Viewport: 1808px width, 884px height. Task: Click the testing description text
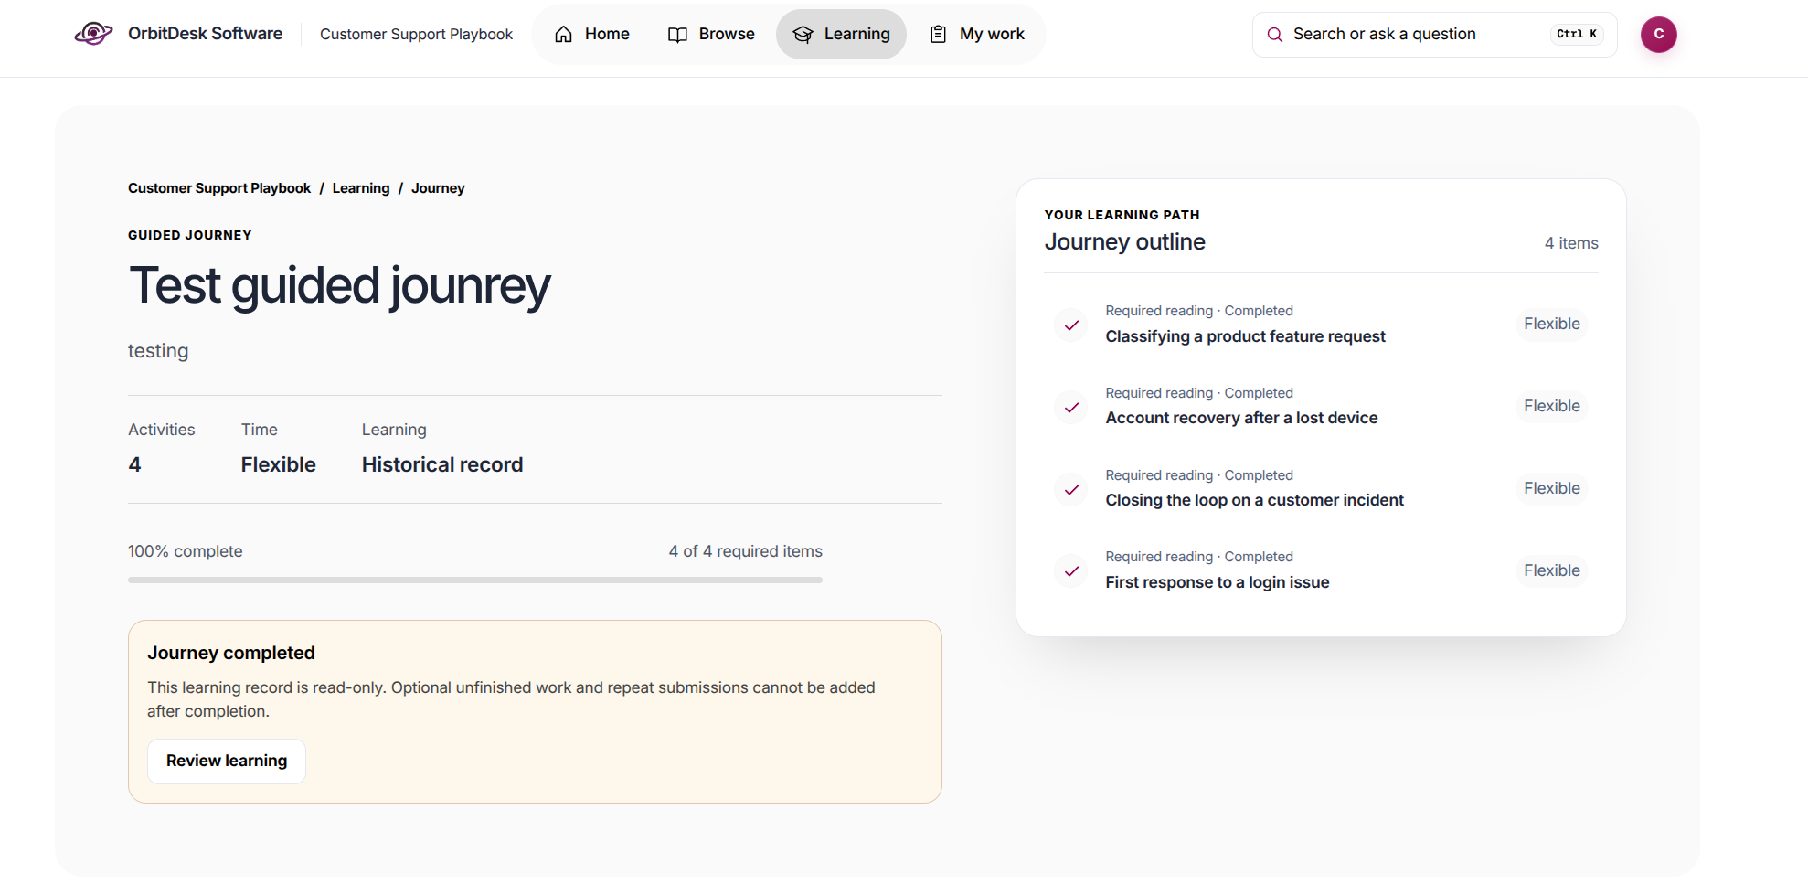tap(158, 351)
